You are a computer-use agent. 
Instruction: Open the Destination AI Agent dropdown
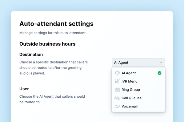point(138,63)
